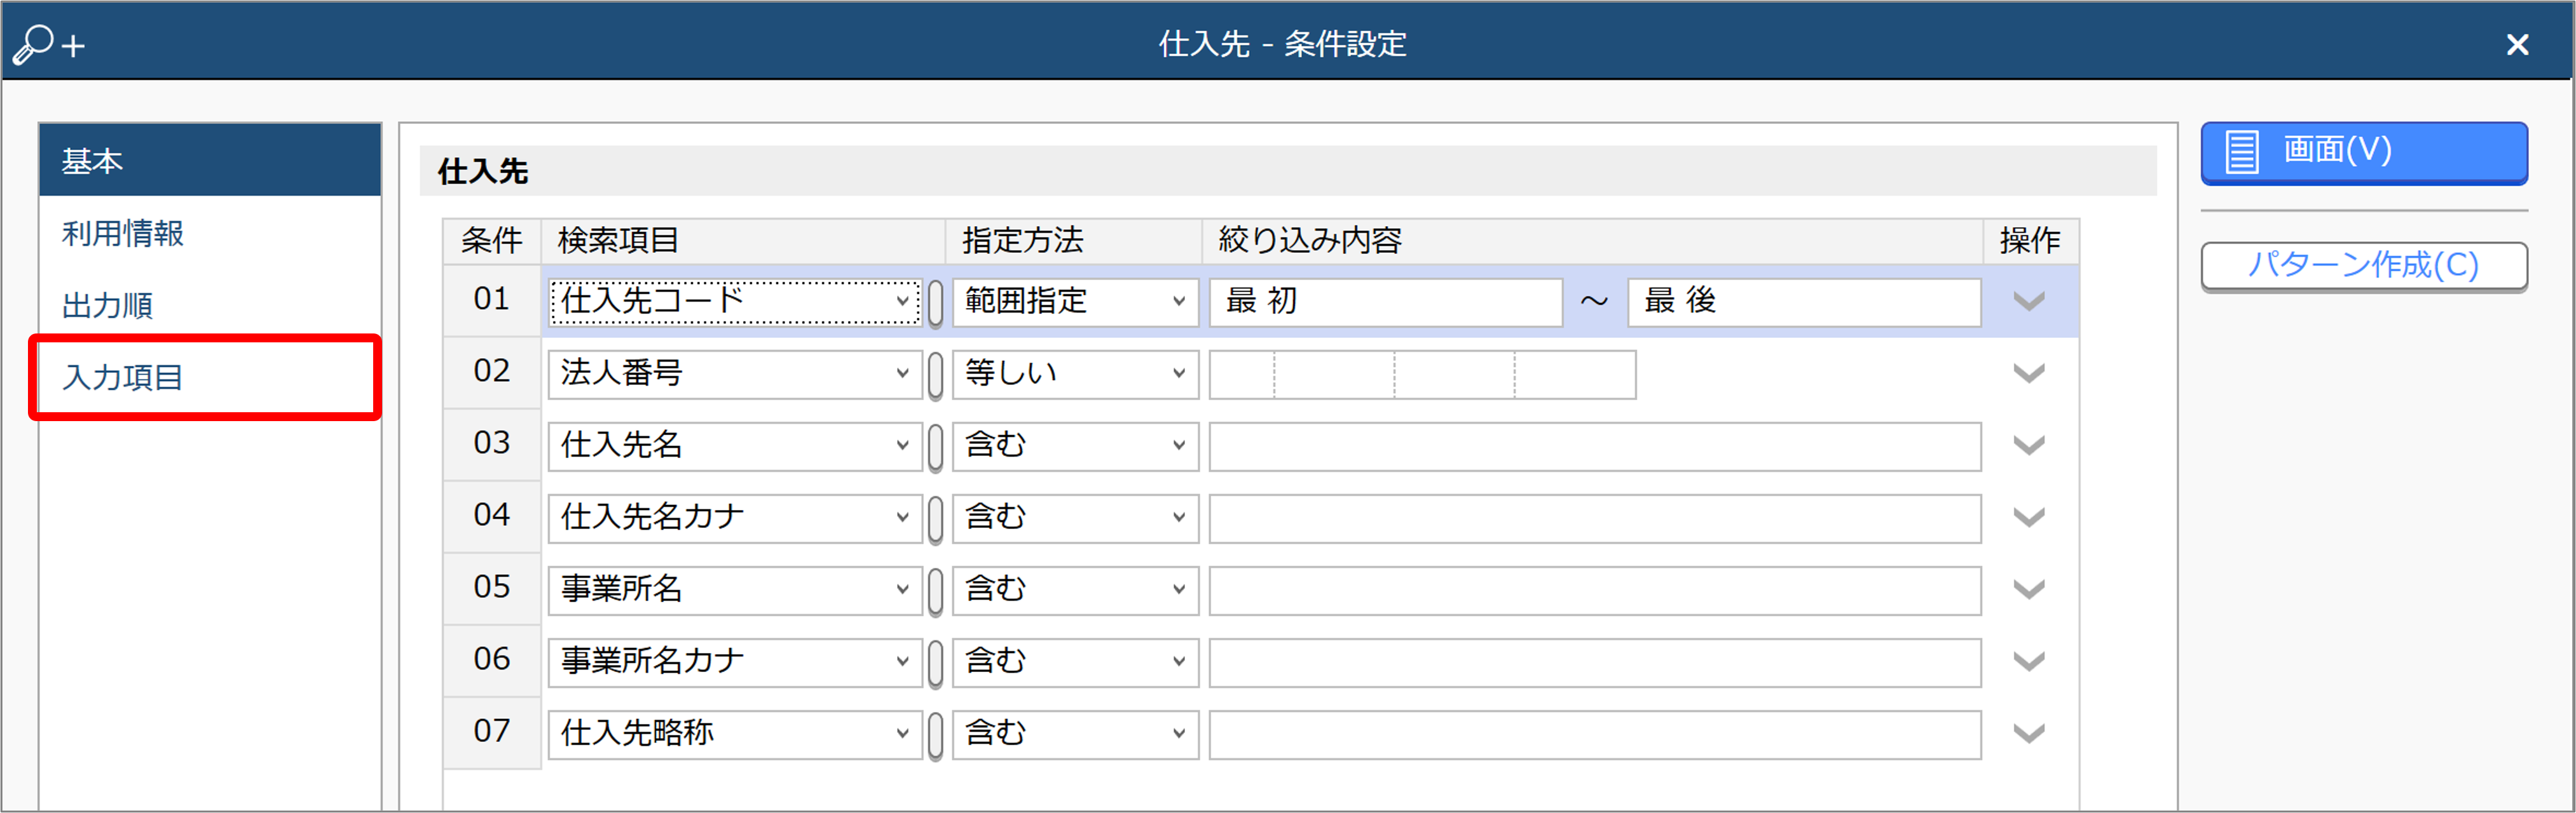
Task: Click the 操作 column header
Action: (x=2031, y=241)
